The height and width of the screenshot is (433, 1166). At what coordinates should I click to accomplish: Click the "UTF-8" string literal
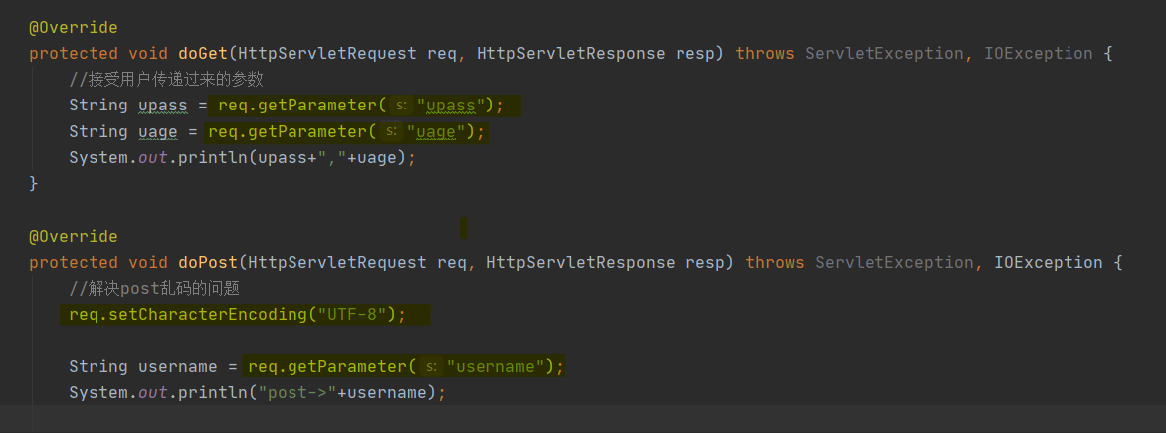pyautogui.click(x=352, y=314)
